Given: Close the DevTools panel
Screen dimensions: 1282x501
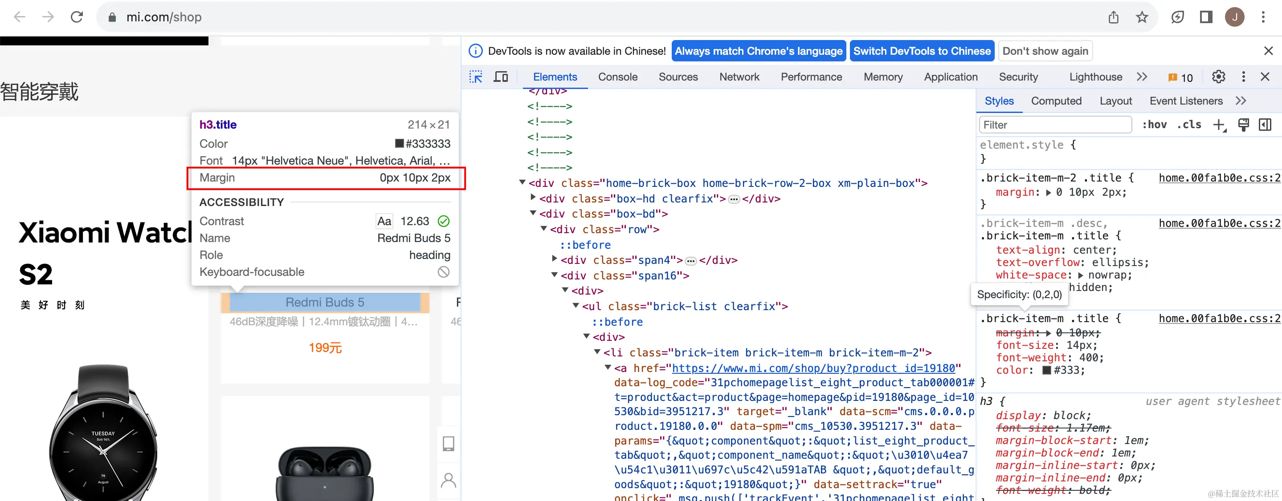Looking at the screenshot, I should tap(1265, 77).
